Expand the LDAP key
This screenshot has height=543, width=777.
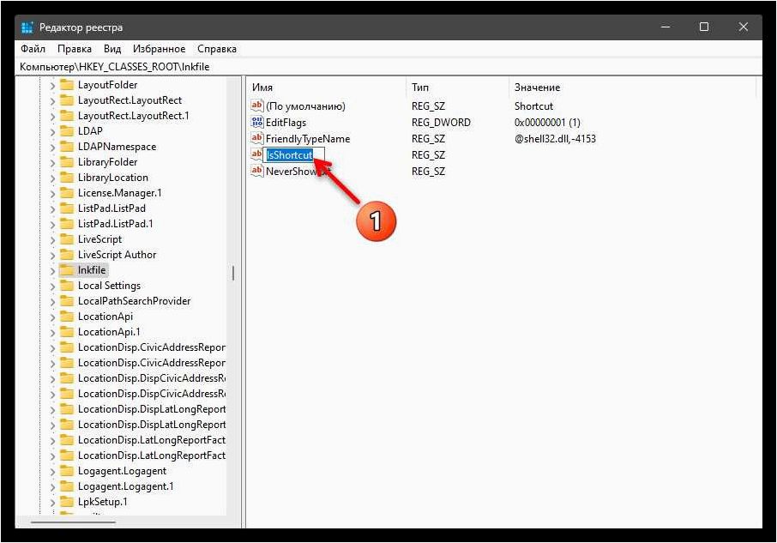pyautogui.click(x=52, y=132)
